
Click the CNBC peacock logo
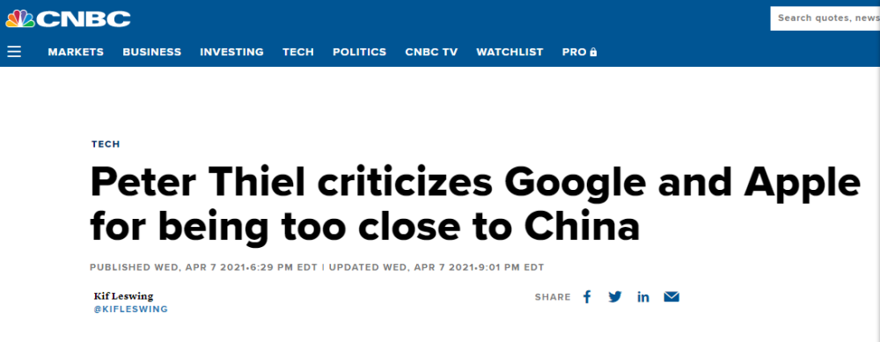(x=20, y=18)
